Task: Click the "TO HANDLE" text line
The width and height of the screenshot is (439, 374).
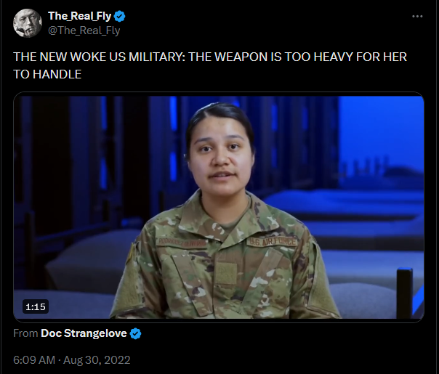Action: [47, 74]
